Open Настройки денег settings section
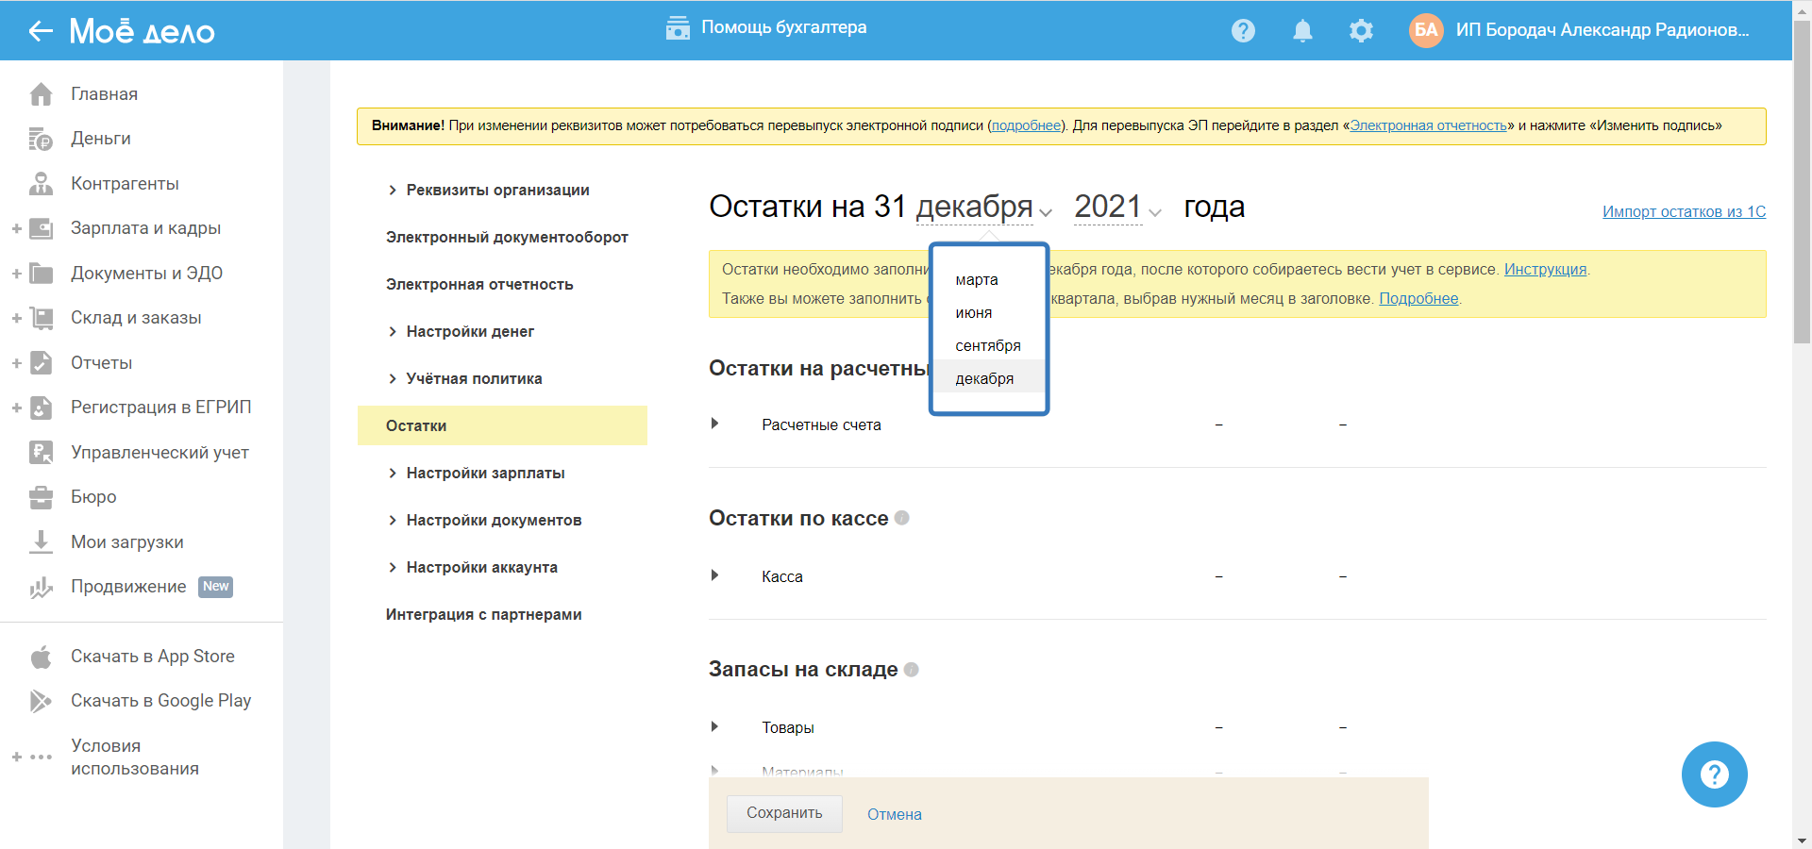The width and height of the screenshot is (1812, 849). click(x=469, y=332)
